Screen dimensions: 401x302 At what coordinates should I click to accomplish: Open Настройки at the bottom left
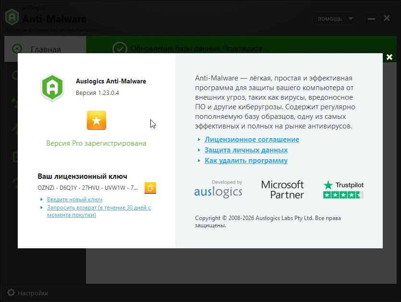coord(27,293)
